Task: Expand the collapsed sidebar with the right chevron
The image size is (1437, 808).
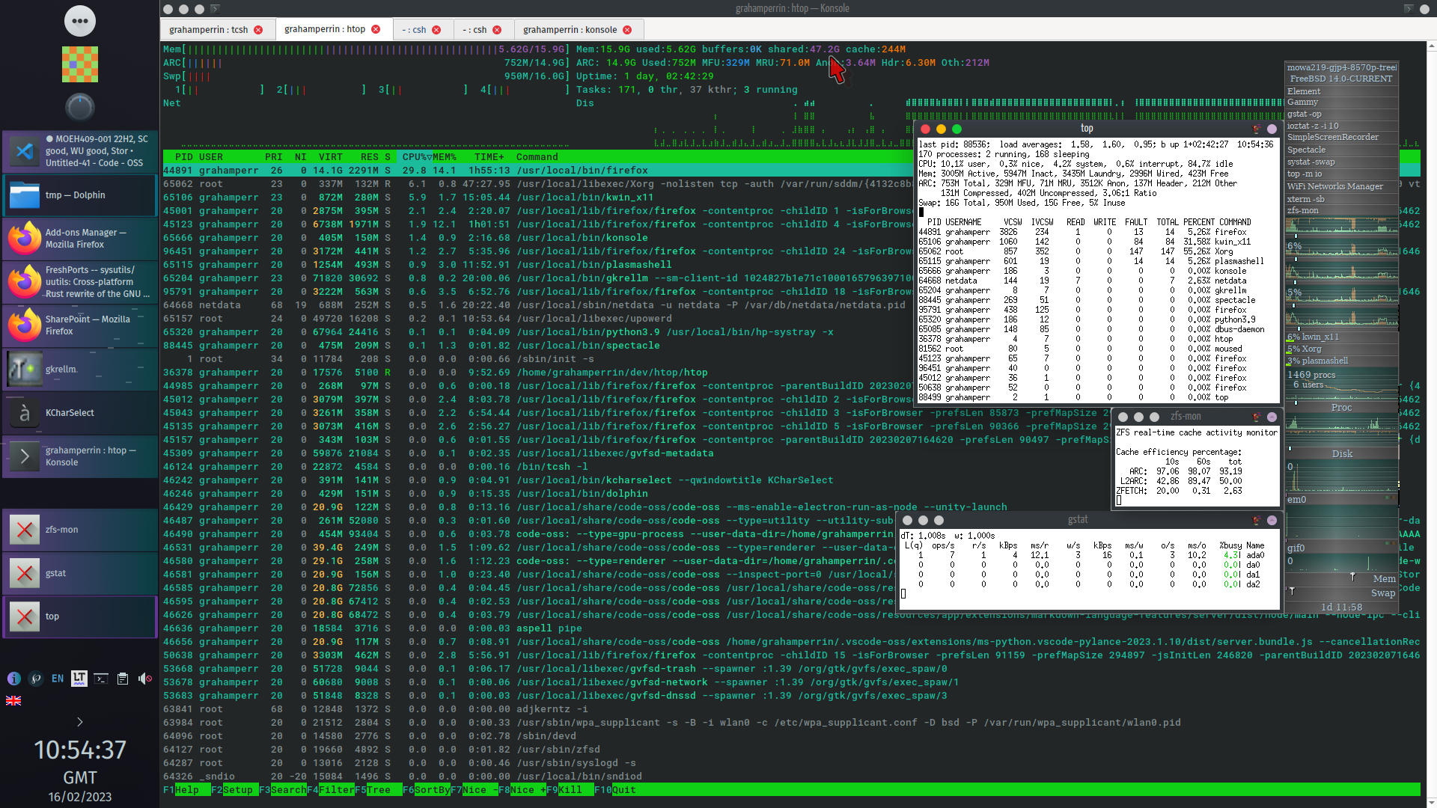Action: pyautogui.click(x=79, y=722)
